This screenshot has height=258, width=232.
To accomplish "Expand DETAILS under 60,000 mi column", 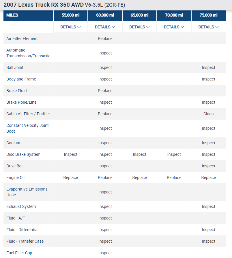I will [105, 27].
